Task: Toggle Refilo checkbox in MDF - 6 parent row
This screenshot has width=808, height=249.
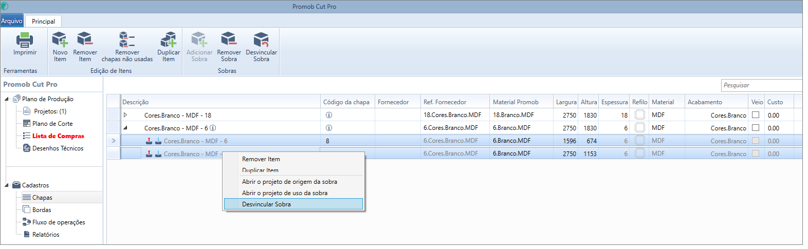Action: click(x=640, y=128)
